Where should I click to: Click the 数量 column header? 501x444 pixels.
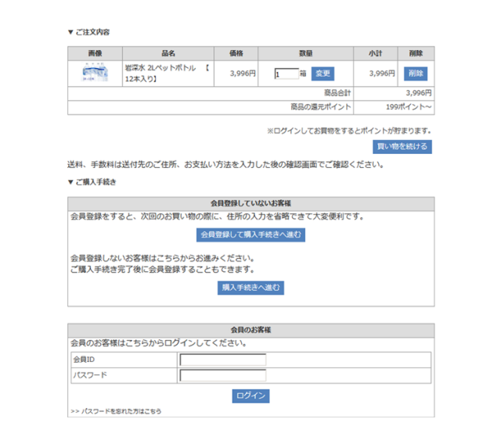305,53
